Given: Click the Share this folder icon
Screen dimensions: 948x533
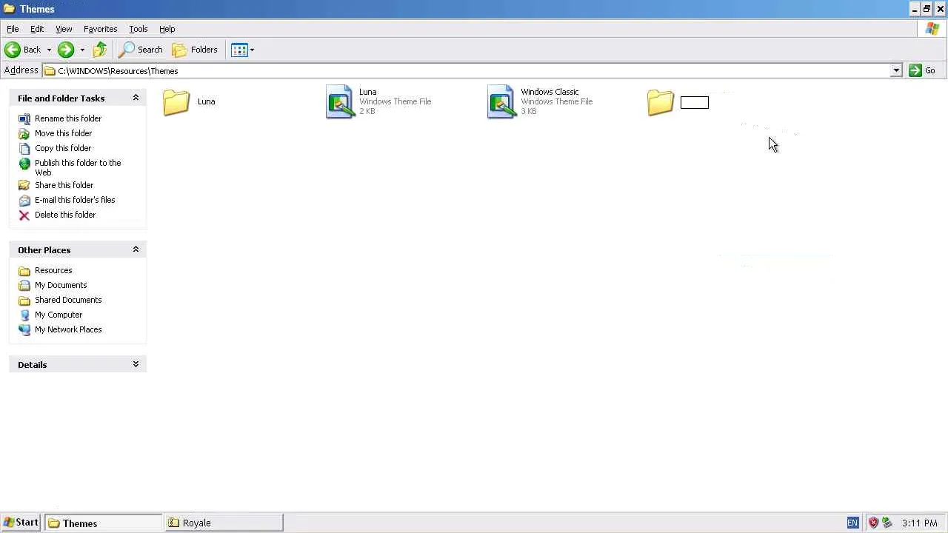Looking at the screenshot, I should point(24,185).
